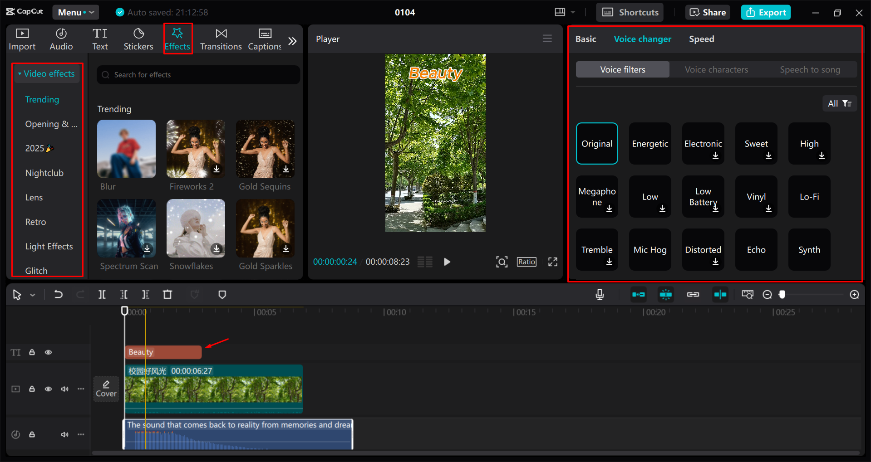This screenshot has width=871, height=462.
Task: Open the Effects panel
Action: [x=177, y=39]
